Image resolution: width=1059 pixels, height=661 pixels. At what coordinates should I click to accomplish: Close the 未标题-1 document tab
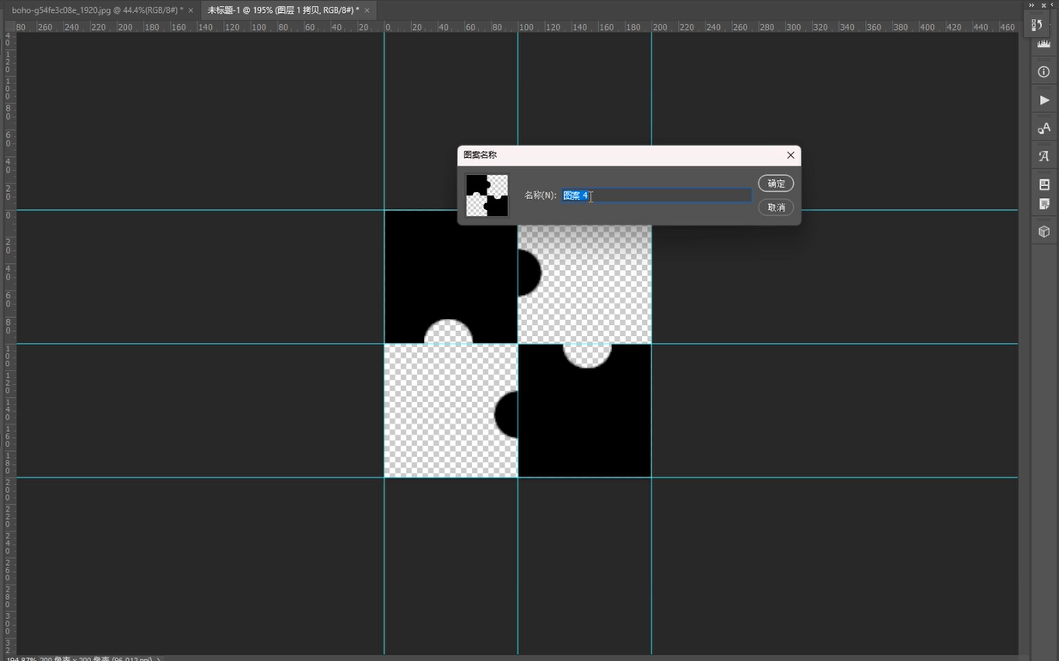coord(367,10)
